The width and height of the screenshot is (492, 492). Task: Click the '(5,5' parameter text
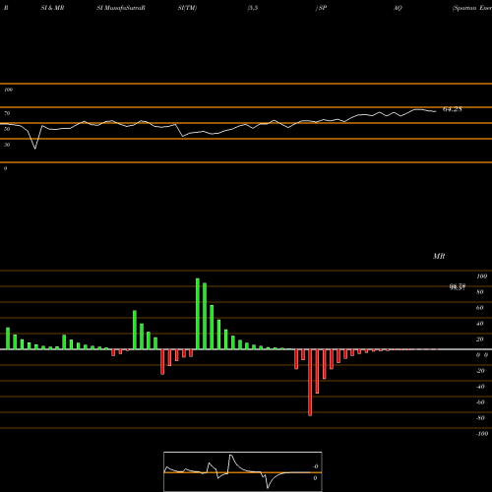pos(253,8)
